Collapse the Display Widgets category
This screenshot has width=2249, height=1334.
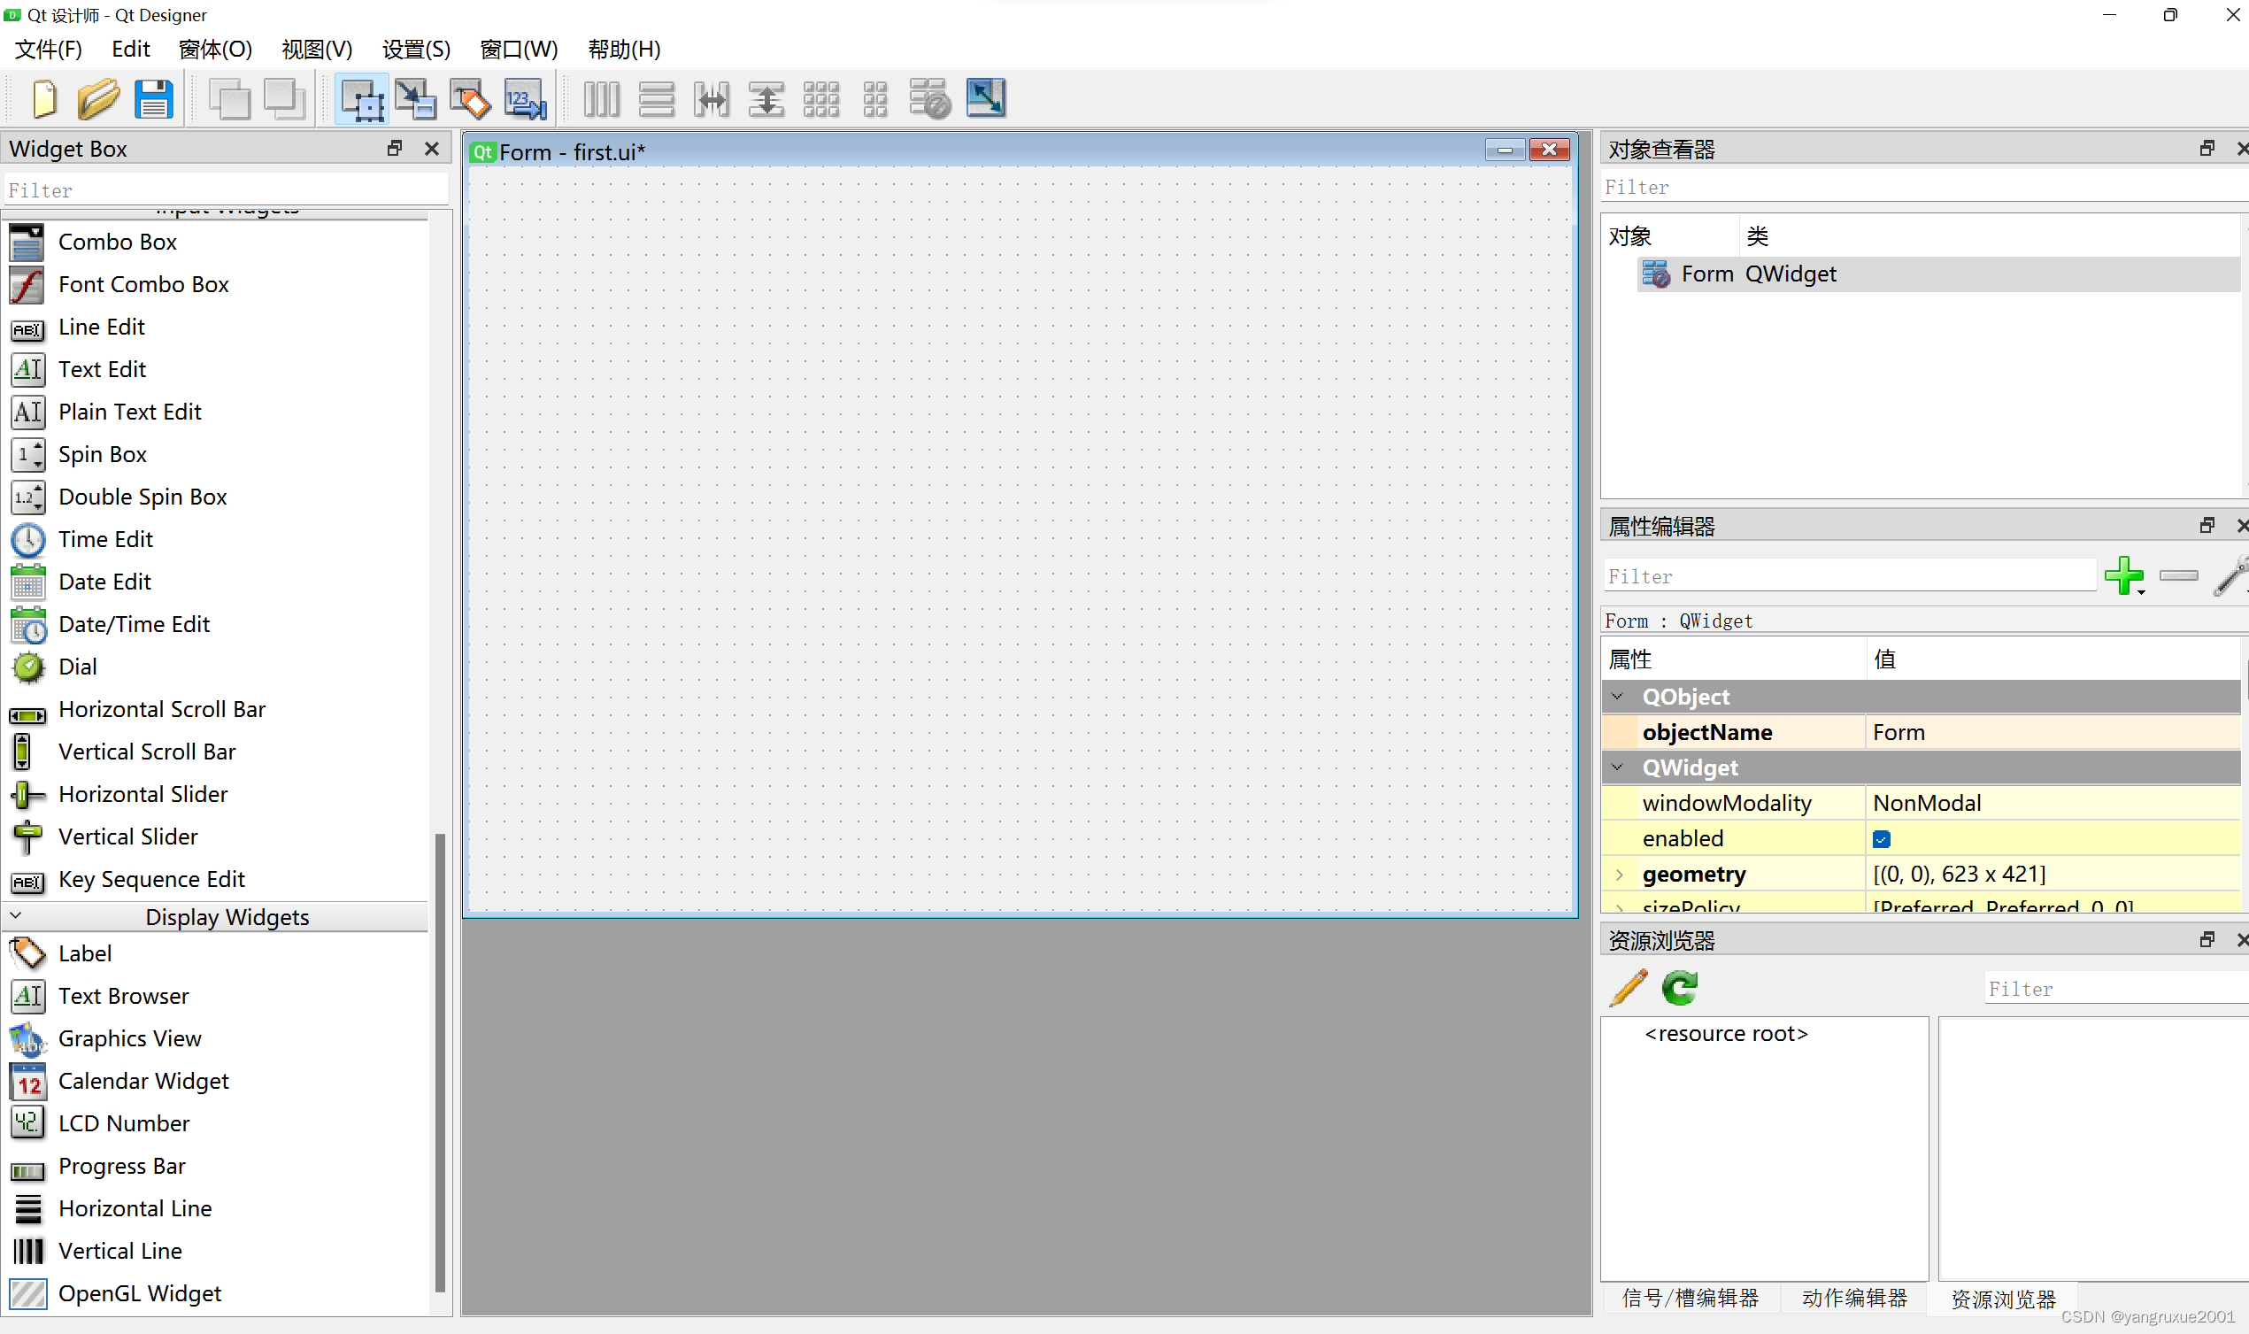[x=15, y=916]
